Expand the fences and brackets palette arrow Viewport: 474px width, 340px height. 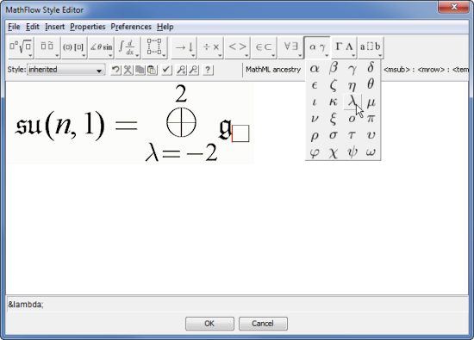pos(84,55)
